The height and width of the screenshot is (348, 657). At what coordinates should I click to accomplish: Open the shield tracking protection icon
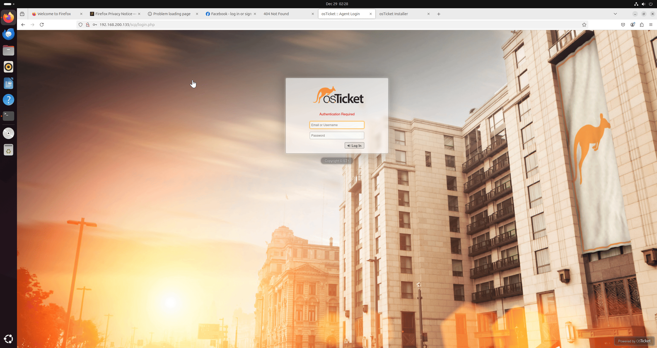pyautogui.click(x=81, y=25)
